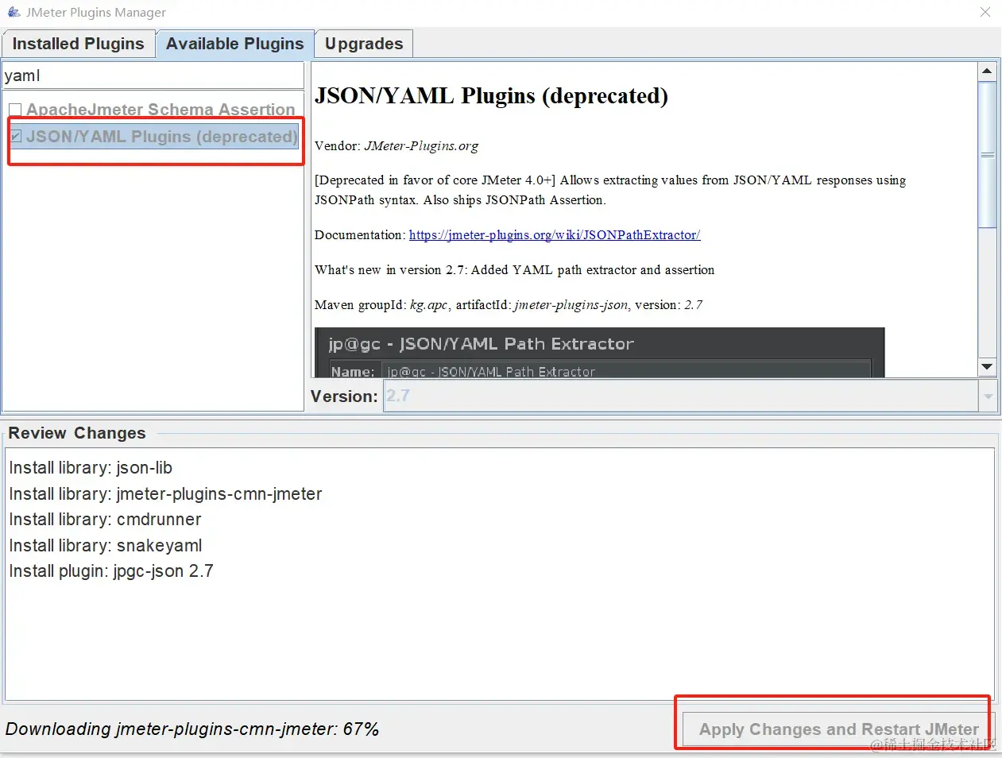1002x758 pixels.
Task: Switch to the Installed Plugins tab
Action: point(78,44)
